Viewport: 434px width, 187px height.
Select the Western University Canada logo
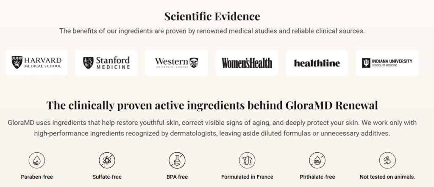[x=176, y=63]
